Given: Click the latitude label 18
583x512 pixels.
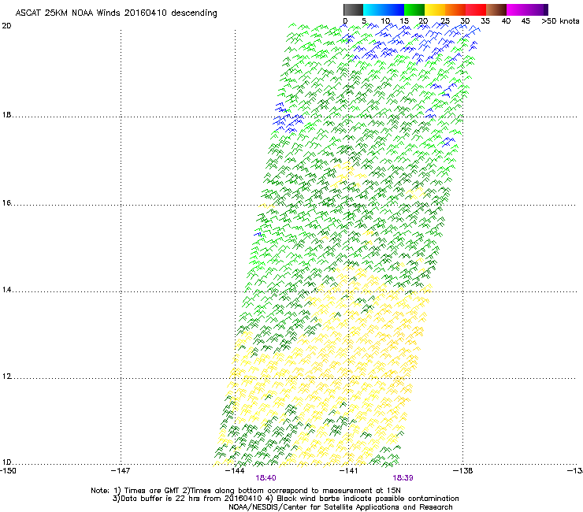Looking at the screenshot, I should (6, 115).
